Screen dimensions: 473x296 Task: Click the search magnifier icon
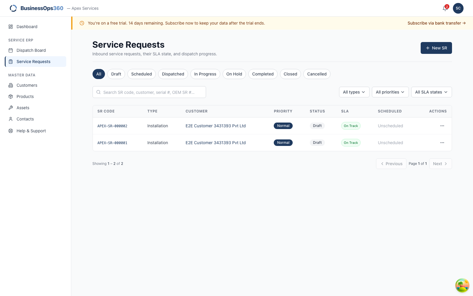click(98, 92)
